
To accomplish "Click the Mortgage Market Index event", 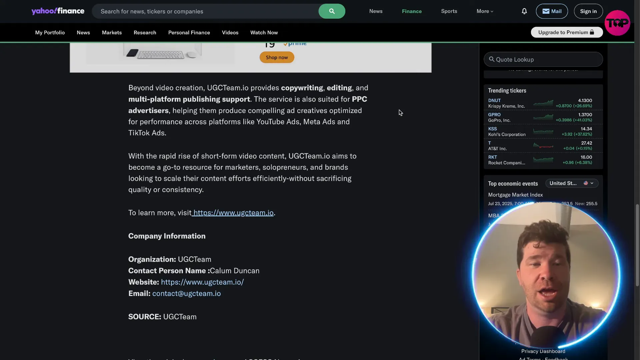I will pyautogui.click(x=515, y=195).
